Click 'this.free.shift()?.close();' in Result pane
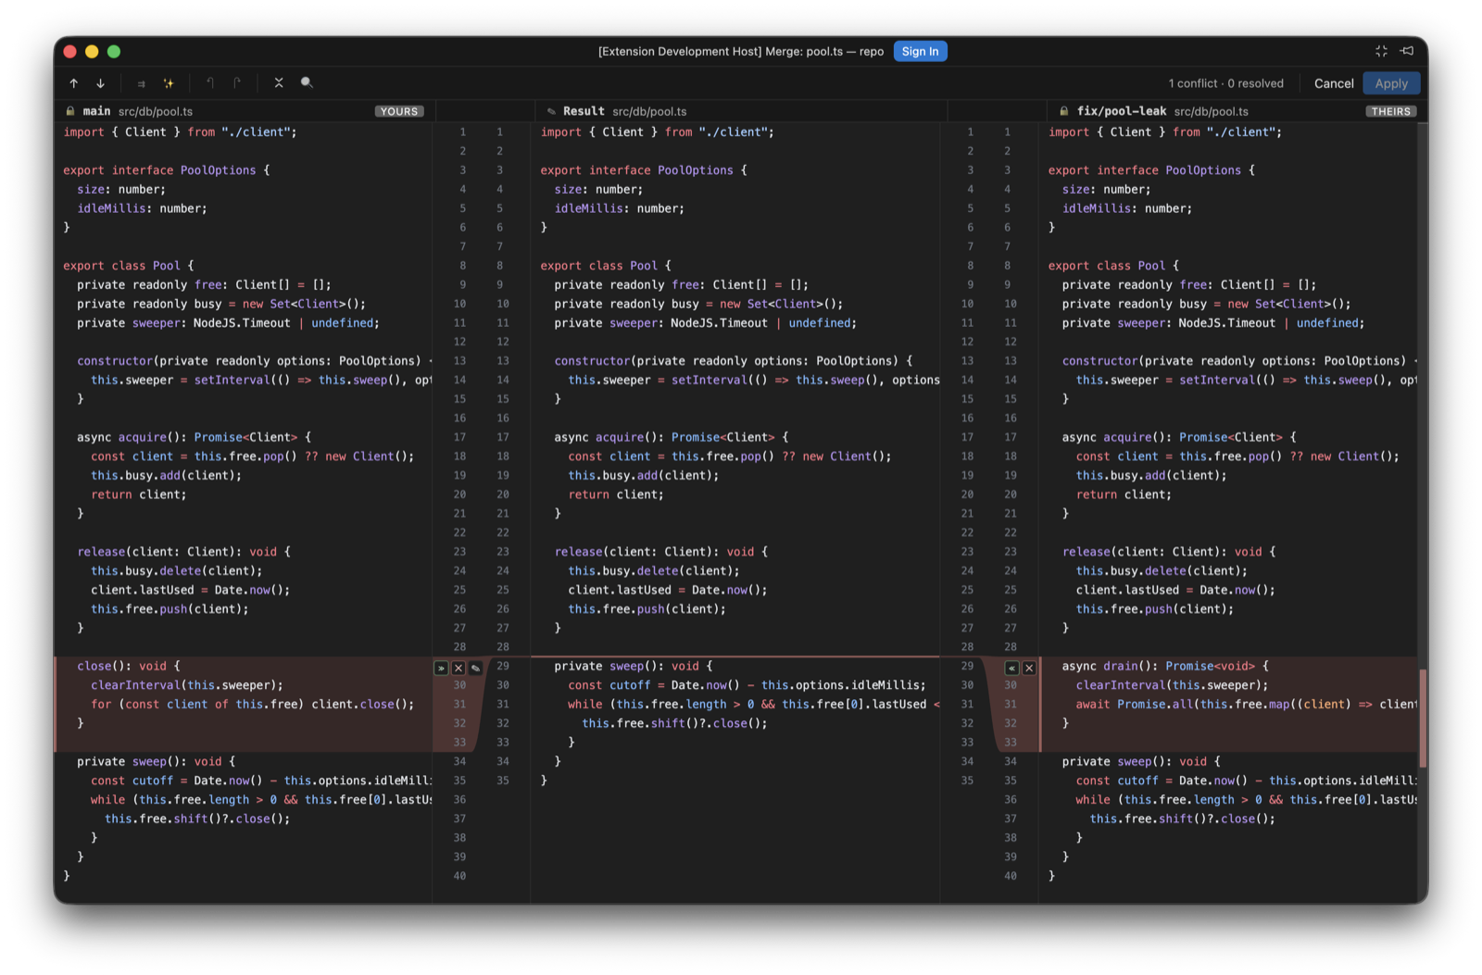Screen dimensions: 1482x975 pos(674,724)
